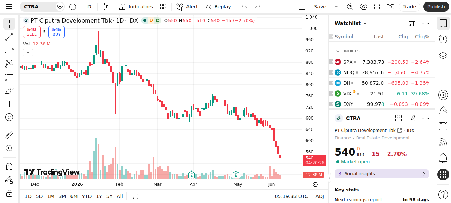Click the Publish button
The image size is (451, 203).
436,7
